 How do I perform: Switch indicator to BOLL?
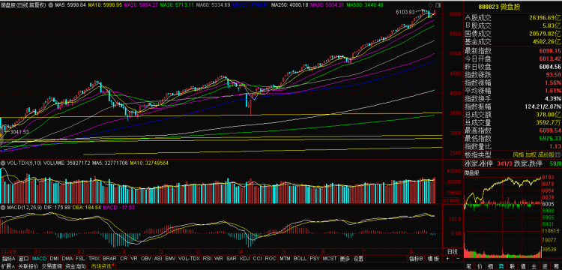pos(299,259)
